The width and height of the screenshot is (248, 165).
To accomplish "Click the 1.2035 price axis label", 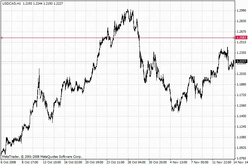I will coord(241,74).
